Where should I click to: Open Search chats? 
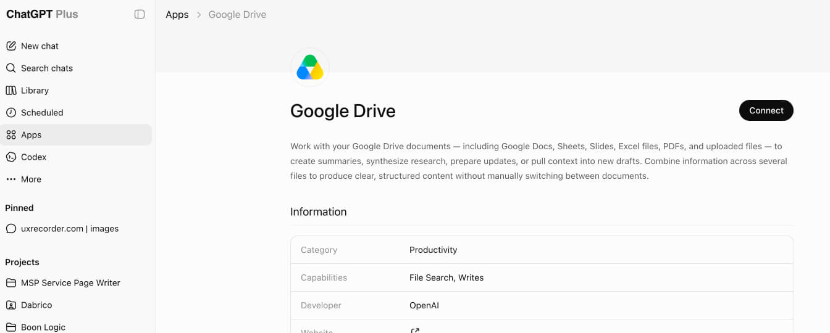(x=77, y=68)
